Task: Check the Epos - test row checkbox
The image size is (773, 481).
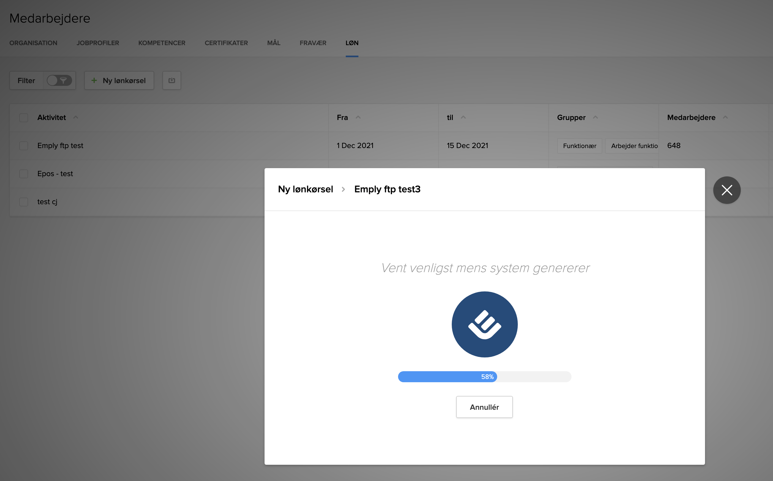Action: (x=24, y=174)
